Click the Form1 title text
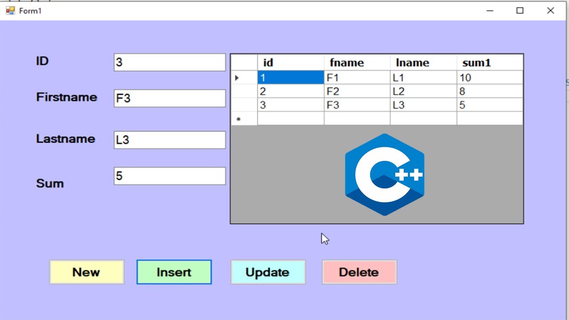 [x=30, y=11]
